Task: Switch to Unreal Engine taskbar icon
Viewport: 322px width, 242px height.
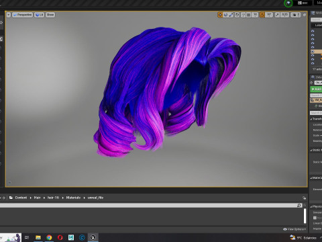Action: pos(93,237)
